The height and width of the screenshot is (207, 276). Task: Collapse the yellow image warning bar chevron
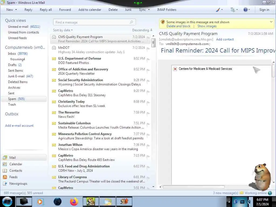click(x=271, y=22)
